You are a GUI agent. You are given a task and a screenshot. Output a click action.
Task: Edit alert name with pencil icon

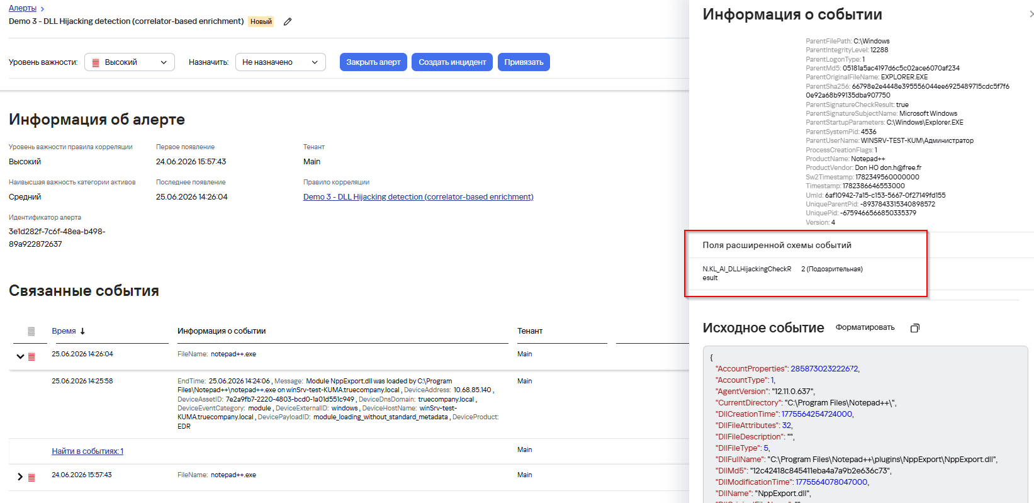pos(288,21)
